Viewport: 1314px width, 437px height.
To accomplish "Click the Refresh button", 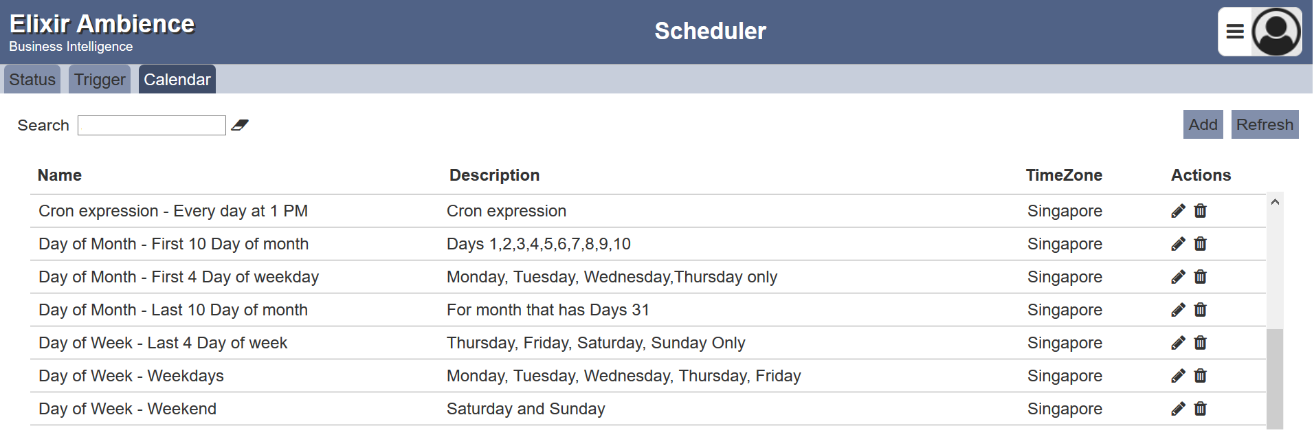I will pos(1265,124).
